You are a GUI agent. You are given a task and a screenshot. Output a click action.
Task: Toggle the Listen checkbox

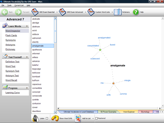click(47, 118)
